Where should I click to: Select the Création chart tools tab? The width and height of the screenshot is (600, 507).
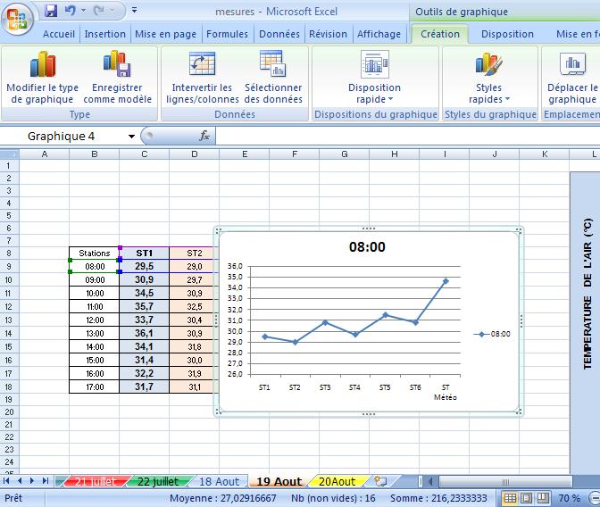[x=440, y=34]
